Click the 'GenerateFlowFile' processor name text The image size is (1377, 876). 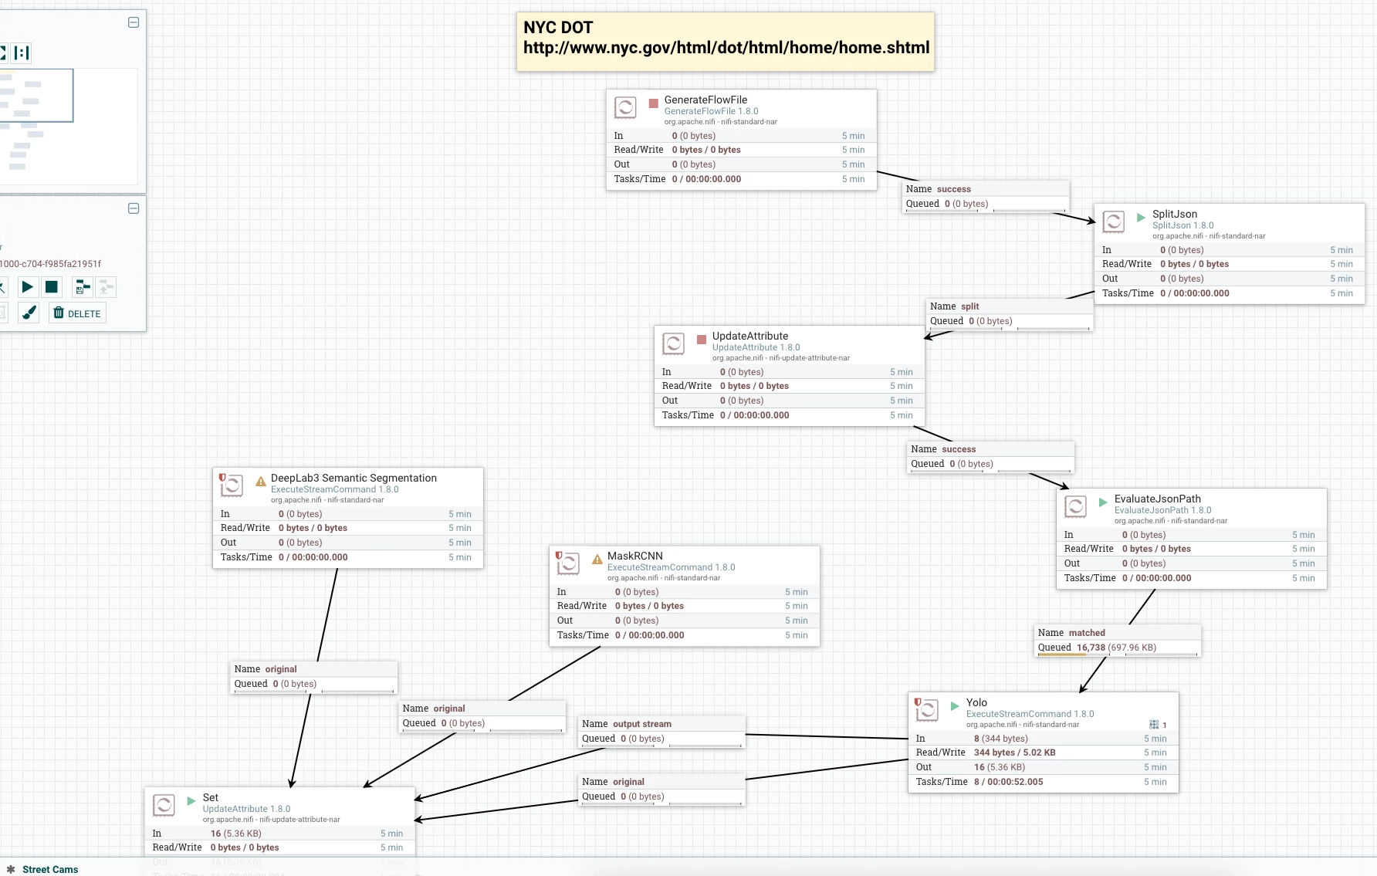point(705,100)
